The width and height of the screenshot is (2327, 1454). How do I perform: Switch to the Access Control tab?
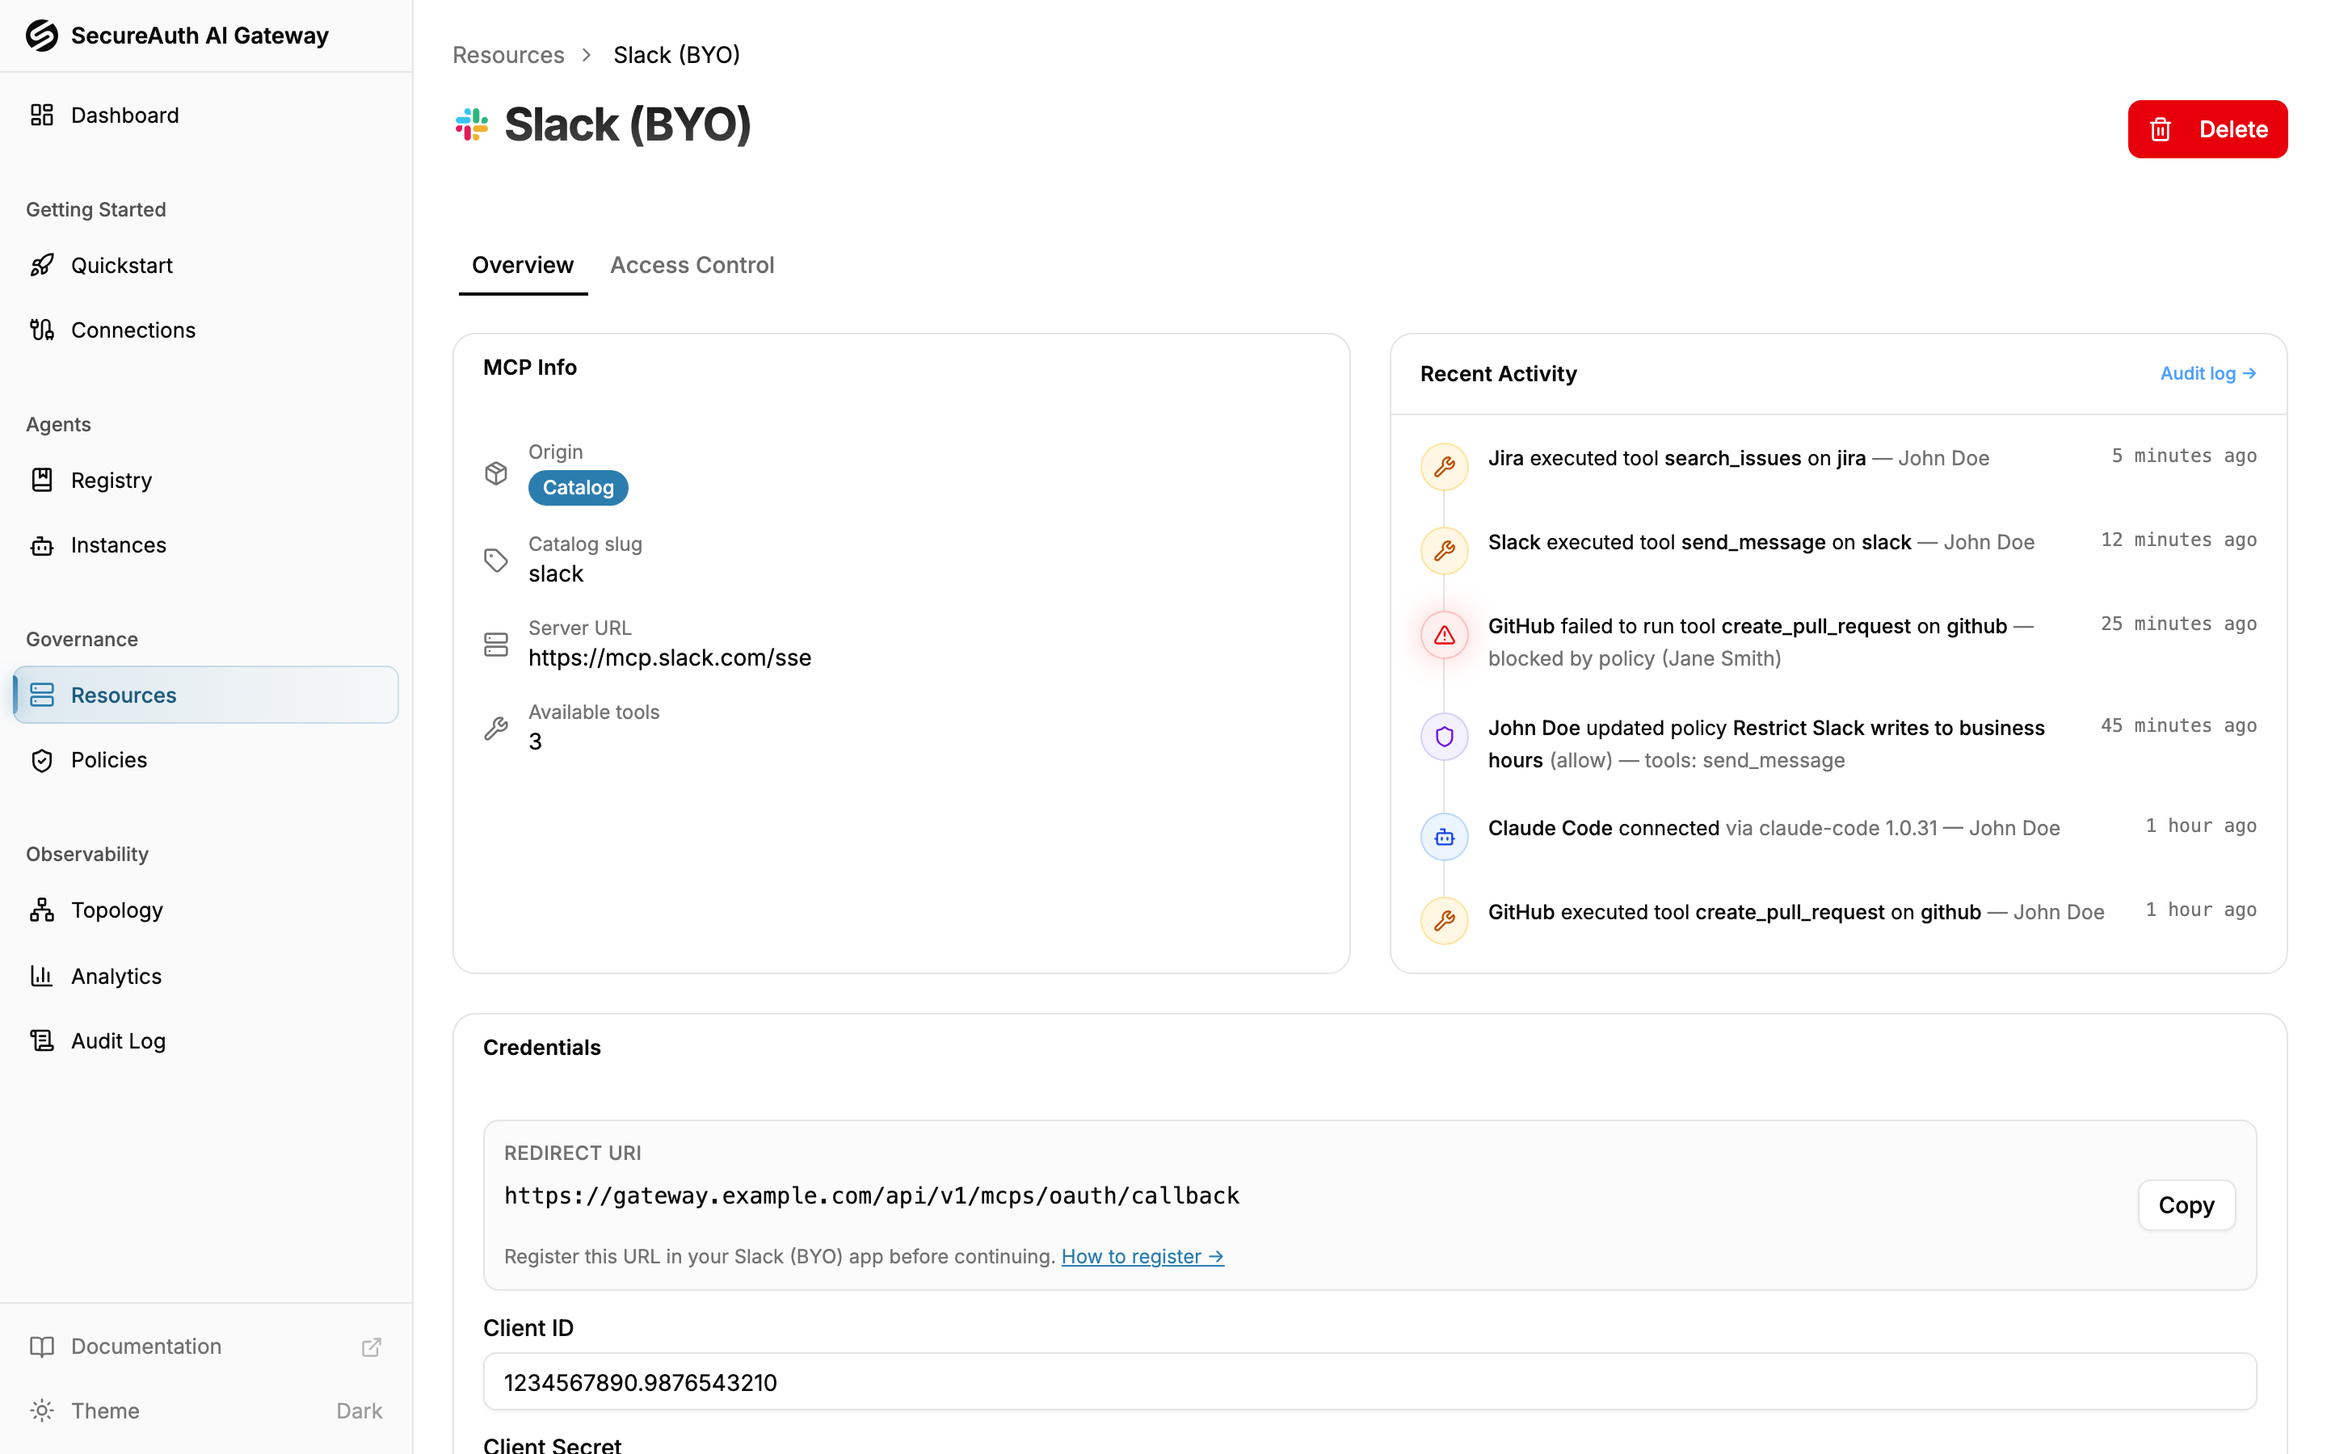point(692,266)
